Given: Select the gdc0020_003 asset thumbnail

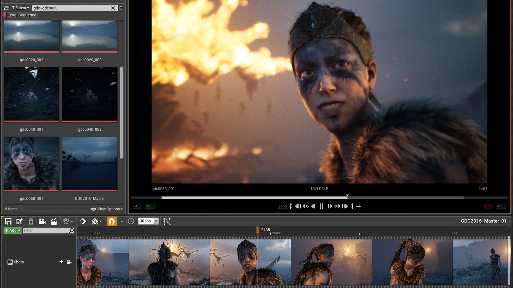Looking at the screenshot, I should (x=90, y=37).
